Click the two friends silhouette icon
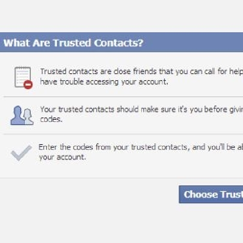The width and height of the screenshot is (243, 243). point(21,115)
